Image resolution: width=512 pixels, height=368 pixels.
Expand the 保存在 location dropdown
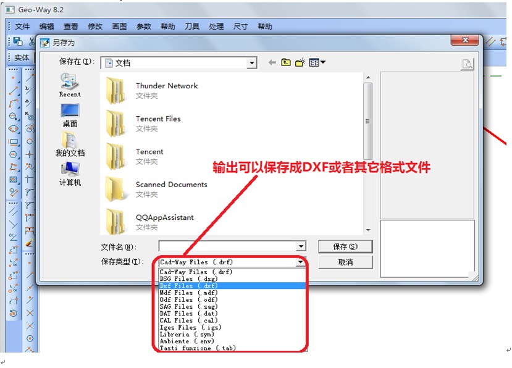pos(251,63)
